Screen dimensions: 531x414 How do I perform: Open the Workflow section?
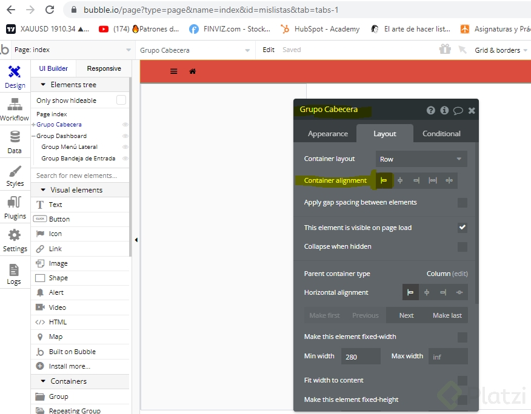[15, 109]
